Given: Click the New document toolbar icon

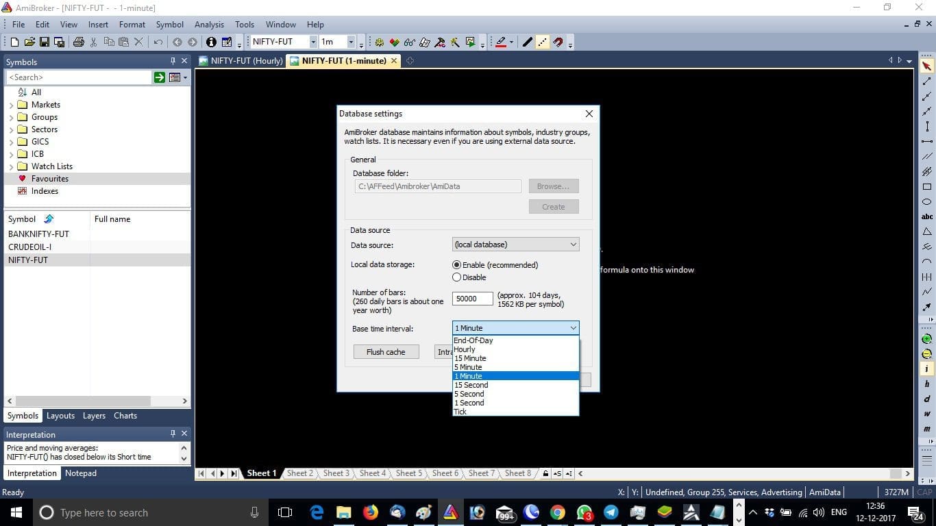Looking at the screenshot, I should click(14, 42).
